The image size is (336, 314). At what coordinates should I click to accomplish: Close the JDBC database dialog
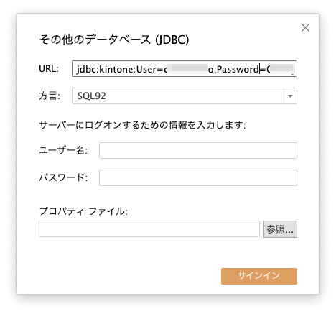tap(305, 28)
